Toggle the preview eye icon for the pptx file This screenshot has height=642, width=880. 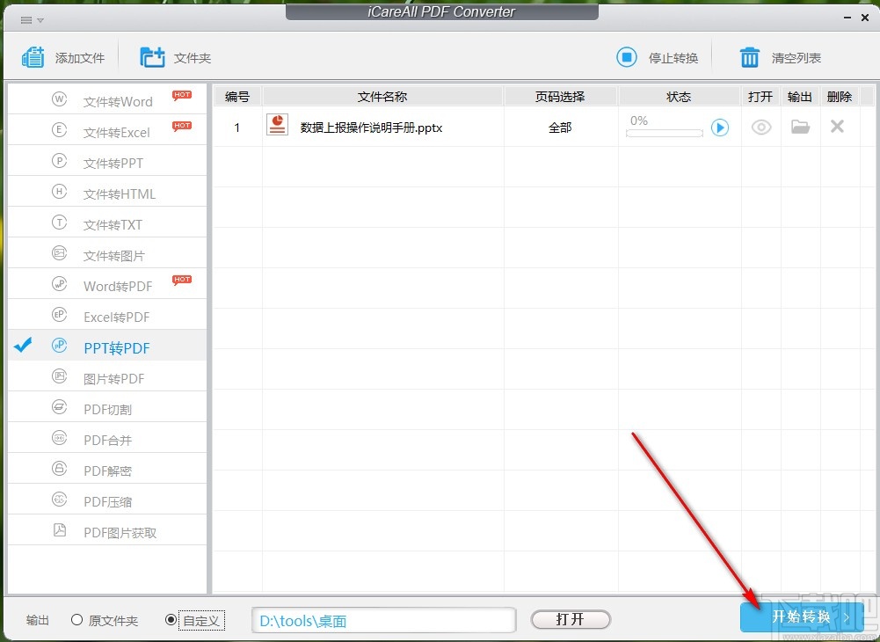tap(760, 127)
